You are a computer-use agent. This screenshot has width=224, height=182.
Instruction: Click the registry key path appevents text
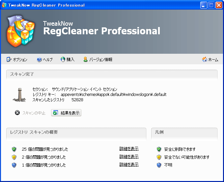114,95
